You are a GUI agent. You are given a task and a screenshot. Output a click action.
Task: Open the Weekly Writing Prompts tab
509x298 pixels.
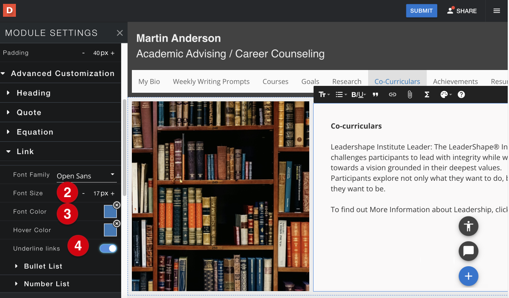[x=211, y=82]
